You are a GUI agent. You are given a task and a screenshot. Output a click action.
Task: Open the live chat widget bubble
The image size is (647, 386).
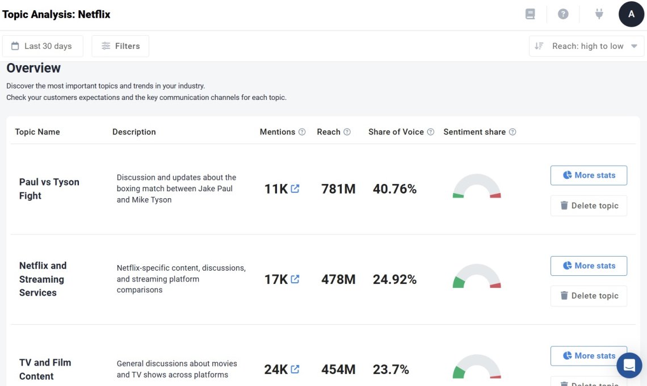[629, 365]
